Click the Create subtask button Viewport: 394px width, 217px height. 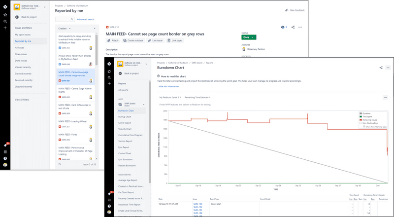point(136,40)
